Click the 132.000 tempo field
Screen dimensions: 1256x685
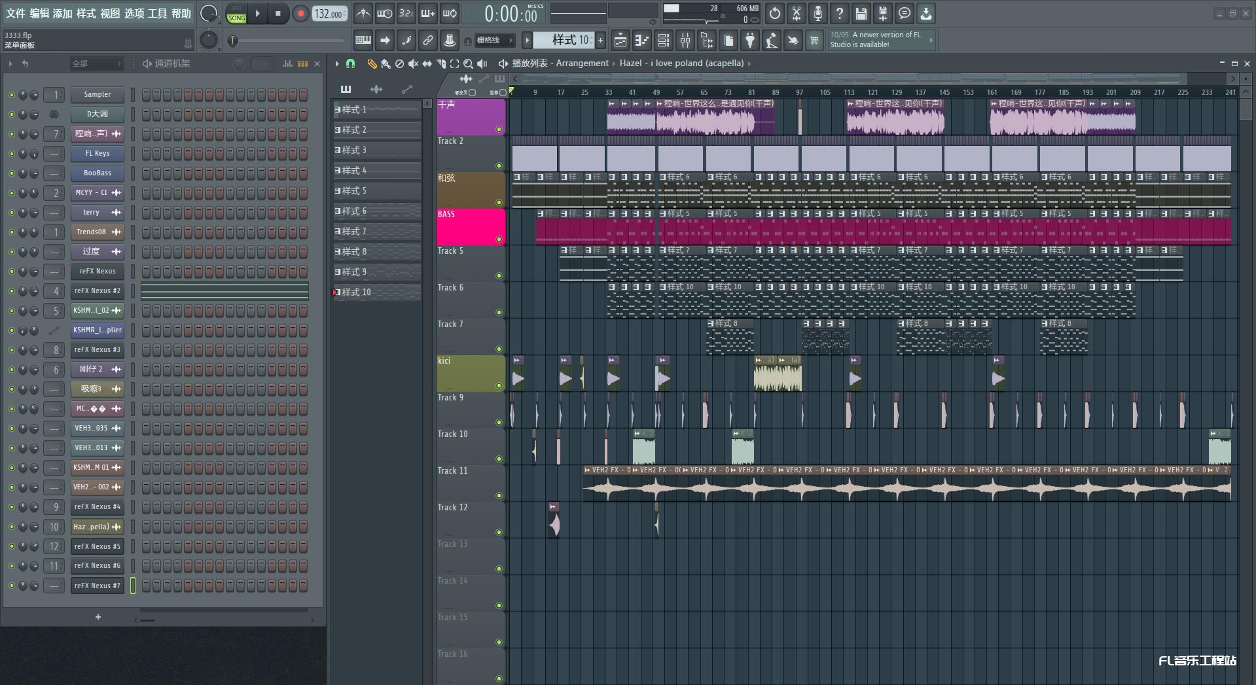329,14
